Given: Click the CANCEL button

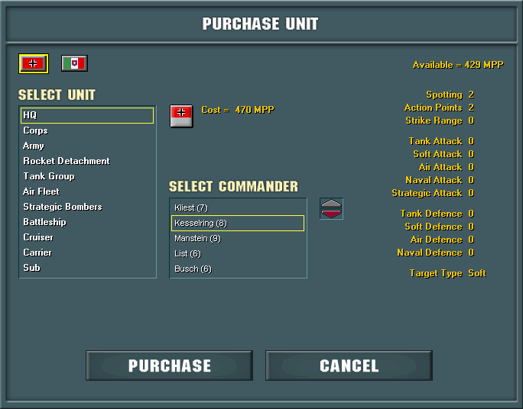Looking at the screenshot, I should pyautogui.click(x=349, y=366).
